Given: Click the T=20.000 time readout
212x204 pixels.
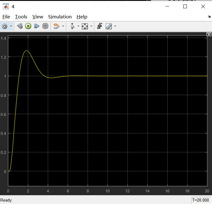Looking at the screenshot, I should [201, 200].
